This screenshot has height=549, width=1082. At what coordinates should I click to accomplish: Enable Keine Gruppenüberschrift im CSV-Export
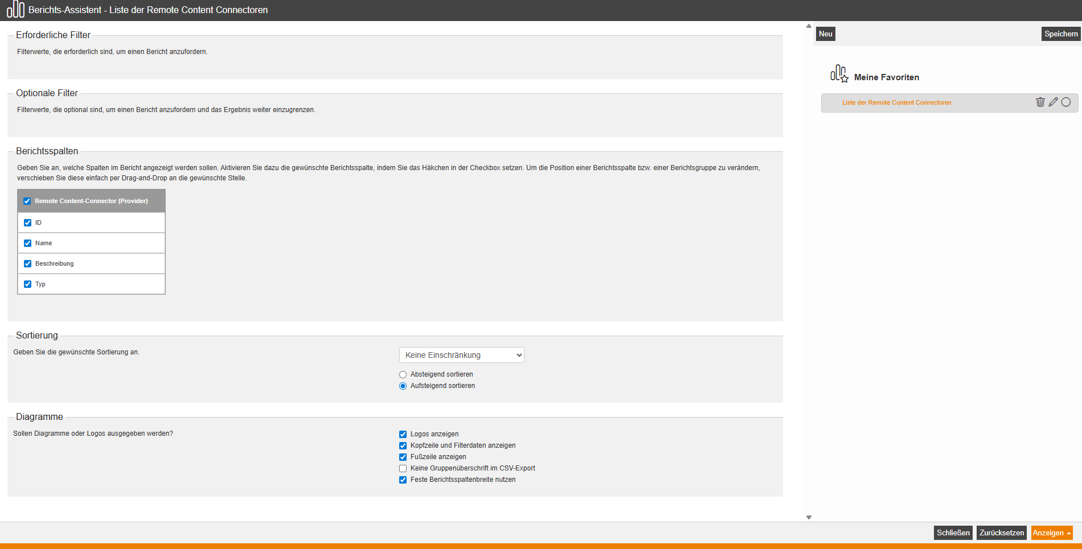click(x=403, y=468)
